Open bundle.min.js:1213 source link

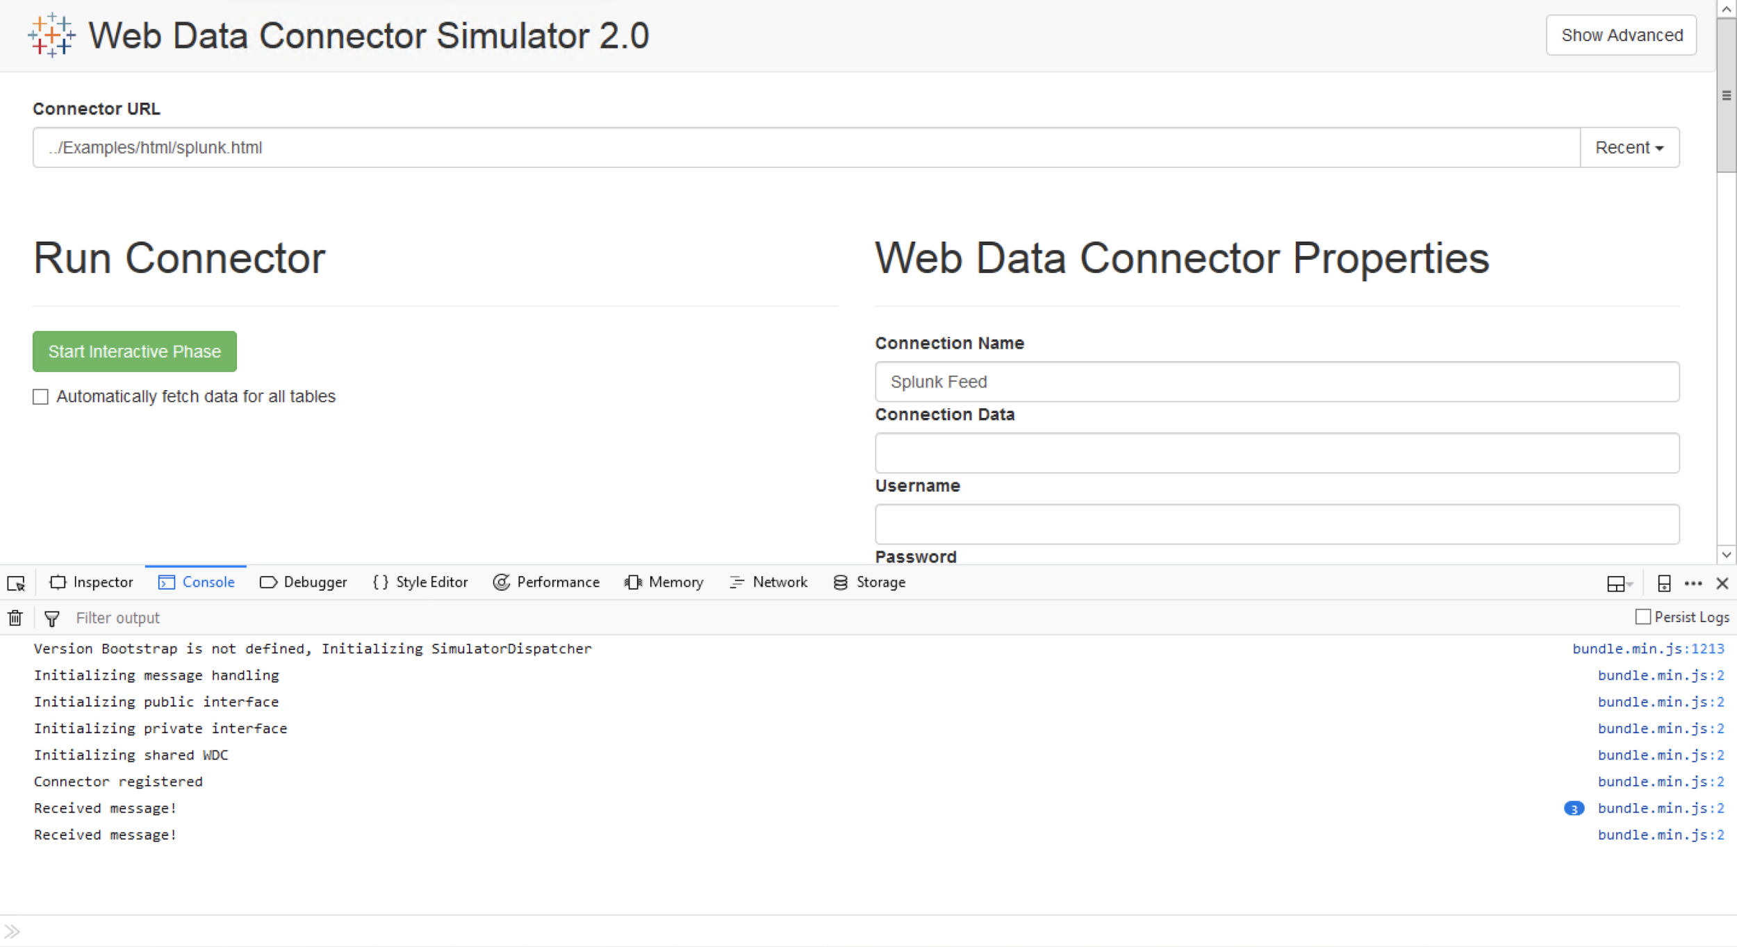(x=1648, y=648)
